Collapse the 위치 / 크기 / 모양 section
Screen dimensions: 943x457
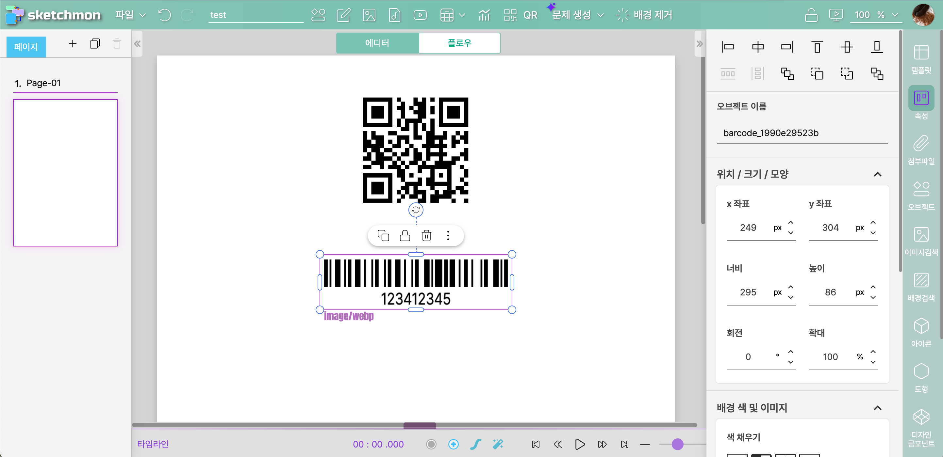pos(877,174)
